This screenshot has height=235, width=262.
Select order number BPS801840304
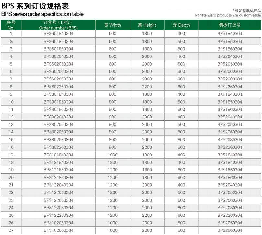pyautogui.click(x=58, y=94)
